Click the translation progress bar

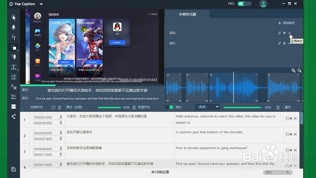[x=243, y=107]
